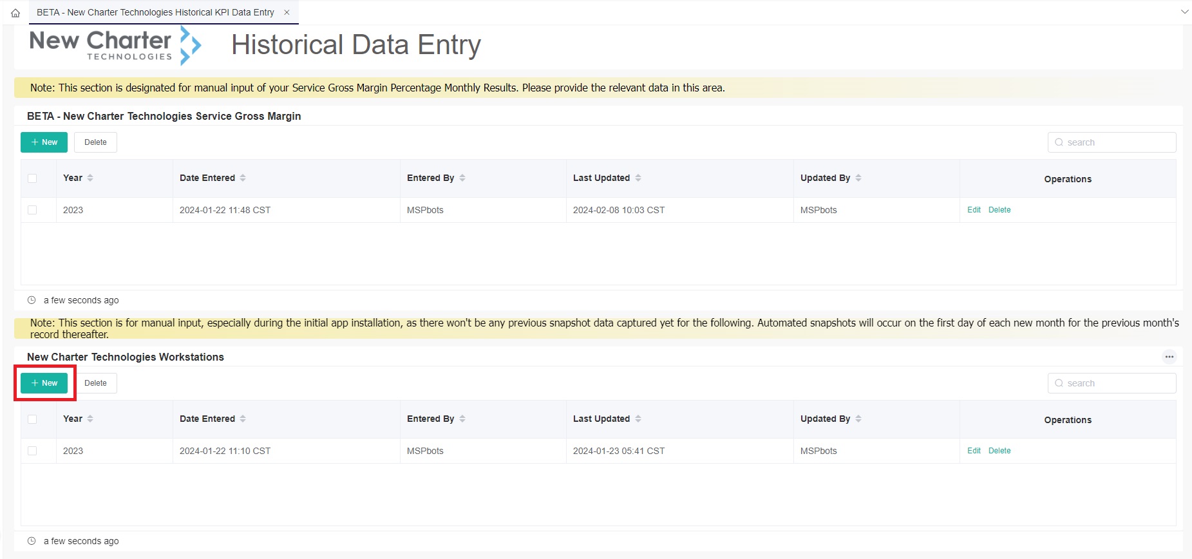This screenshot has width=1192, height=559.
Task: Check the 2023 row in Workstations table
Action: [32, 451]
